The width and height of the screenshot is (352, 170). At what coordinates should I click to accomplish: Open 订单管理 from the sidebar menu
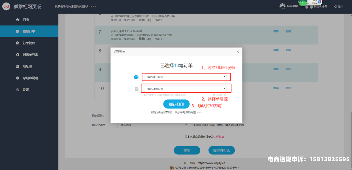tap(29, 43)
